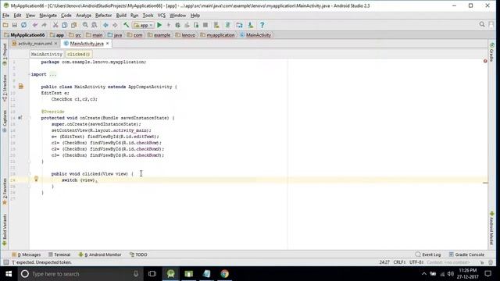500x281 pixels.
Task: Click the Synchronize toolbar icon
Action: point(24,25)
